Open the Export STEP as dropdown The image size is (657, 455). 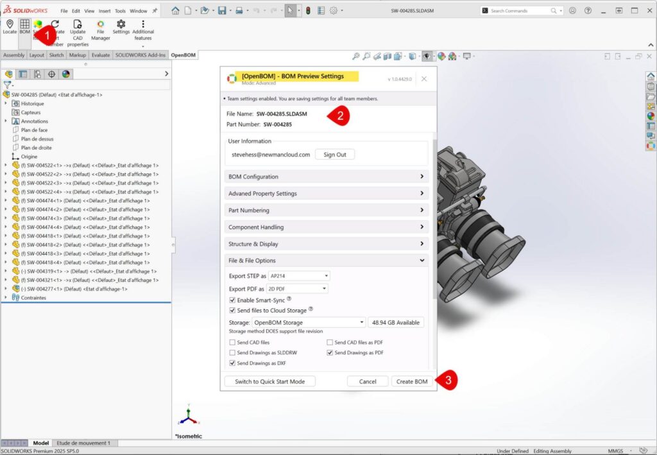click(299, 276)
